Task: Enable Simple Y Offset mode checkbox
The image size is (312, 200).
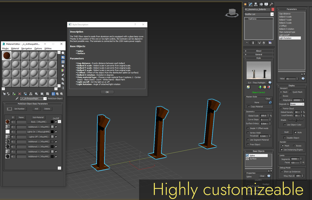Action: pyautogui.click(x=248, y=128)
